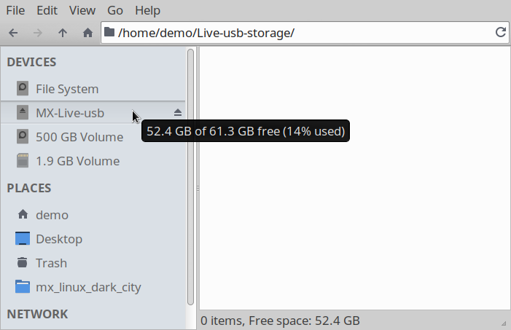The height and width of the screenshot is (330, 511).
Task: Go up to the parent folder
Action: [63, 33]
